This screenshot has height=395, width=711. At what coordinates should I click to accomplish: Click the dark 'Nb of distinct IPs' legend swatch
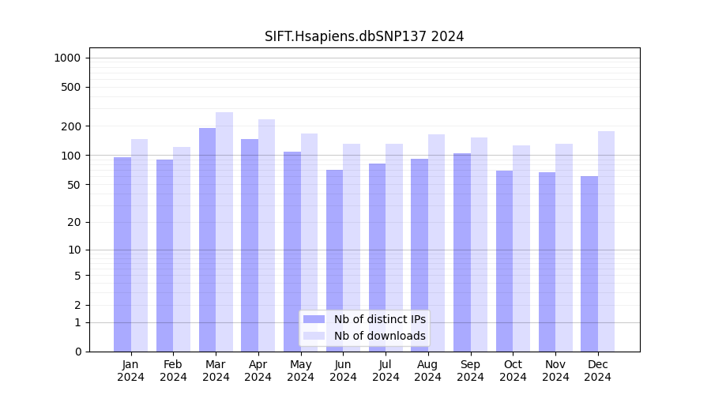tap(314, 319)
